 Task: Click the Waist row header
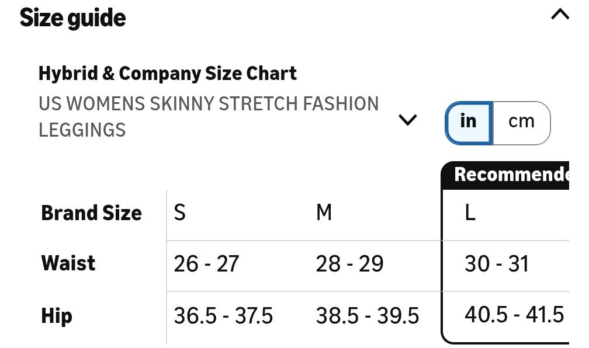68,263
